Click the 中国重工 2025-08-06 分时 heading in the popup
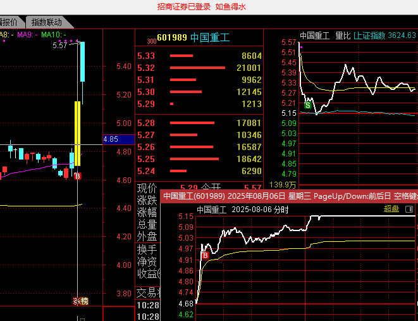 (243, 210)
